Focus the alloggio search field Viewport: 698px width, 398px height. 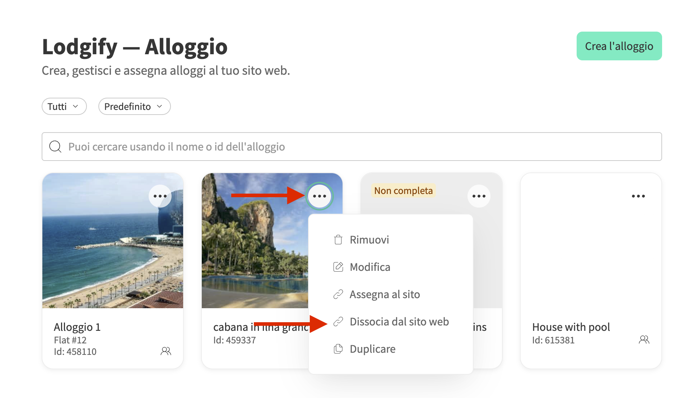click(359, 147)
